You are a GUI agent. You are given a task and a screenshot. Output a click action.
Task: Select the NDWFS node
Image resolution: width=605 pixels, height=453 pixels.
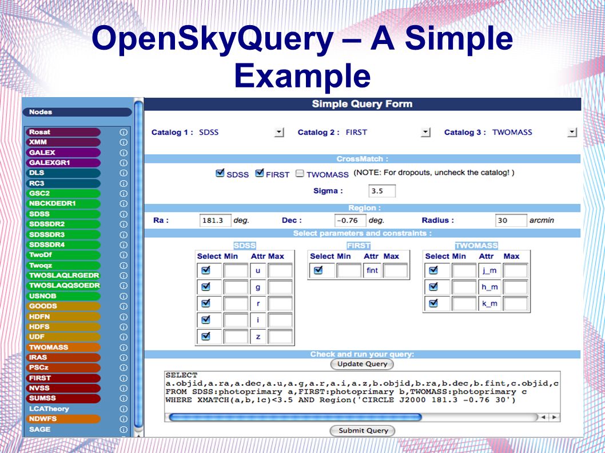click(63, 419)
